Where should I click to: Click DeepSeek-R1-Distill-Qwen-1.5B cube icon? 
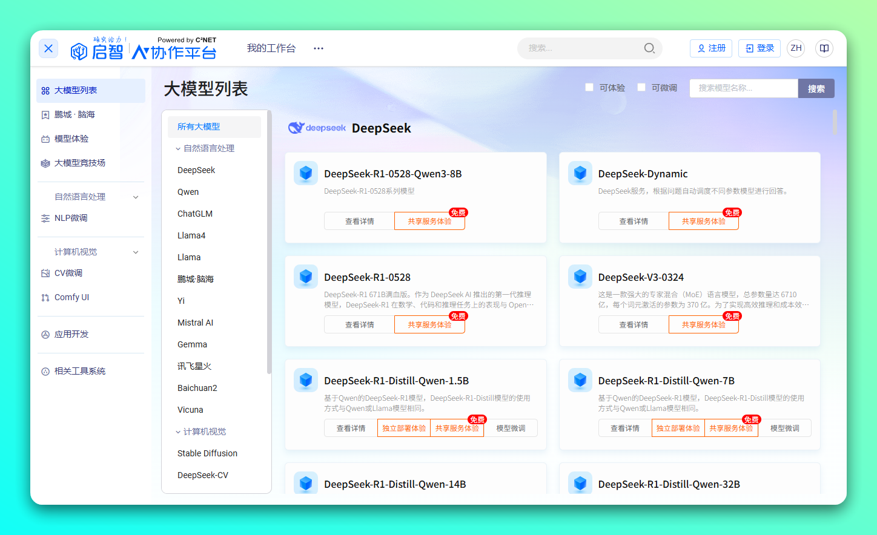(x=306, y=380)
